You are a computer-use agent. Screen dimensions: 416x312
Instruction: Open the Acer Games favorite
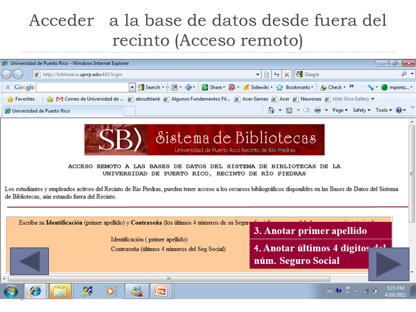pyautogui.click(x=251, y=99)
